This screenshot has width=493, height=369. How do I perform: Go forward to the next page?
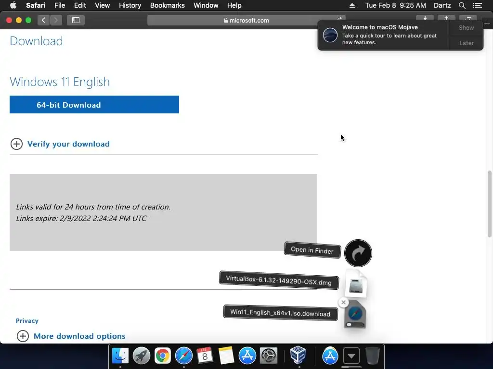[x=56, y=20]
